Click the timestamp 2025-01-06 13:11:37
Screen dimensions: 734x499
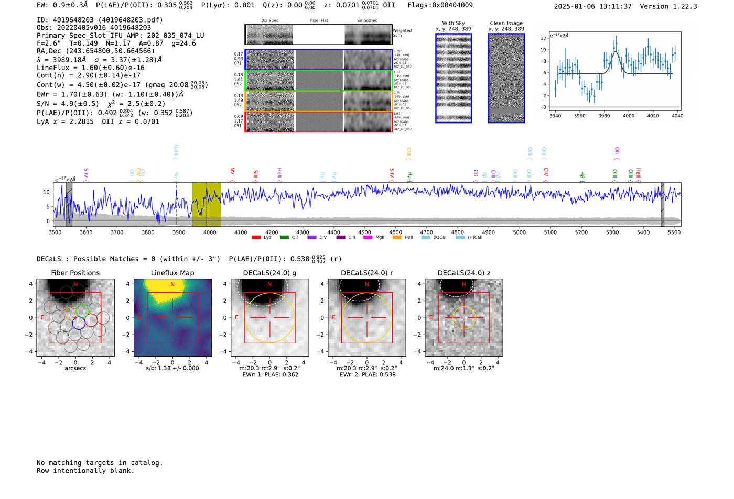click(592, 6)
